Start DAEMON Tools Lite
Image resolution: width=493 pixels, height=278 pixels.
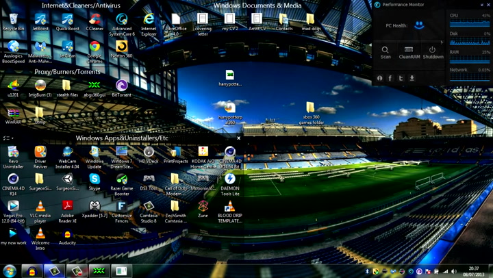(230, 179)
